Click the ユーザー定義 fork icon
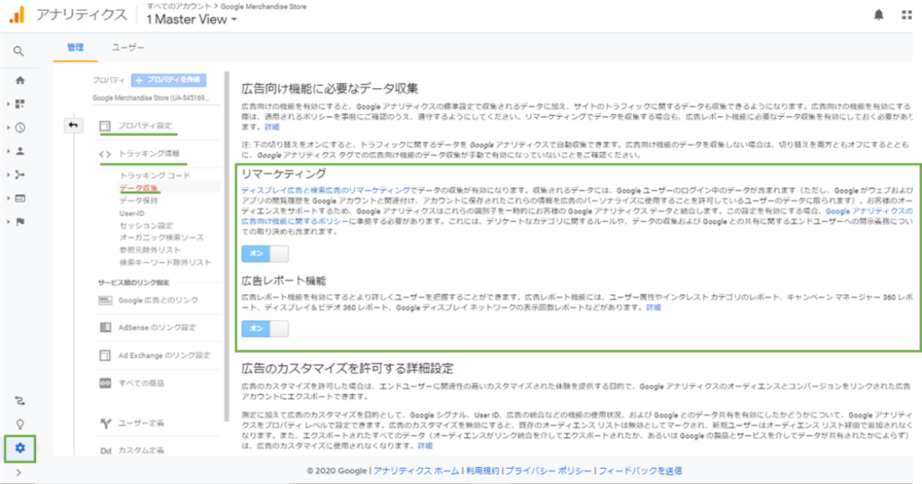This screenshot has width=922, height=484. [105, 423]
